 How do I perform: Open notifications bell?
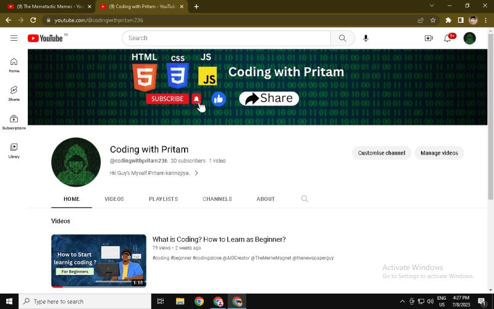point(447,38)
